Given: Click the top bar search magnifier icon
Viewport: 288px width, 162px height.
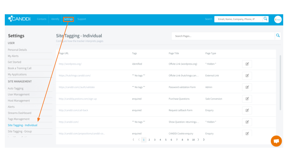Looking at the screenshot, I should click(x=265, y=19).
